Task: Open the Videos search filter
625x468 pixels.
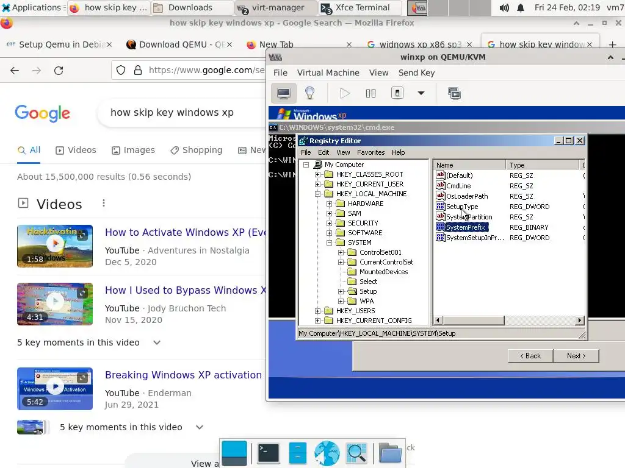Action: click(x=76, y=150)
